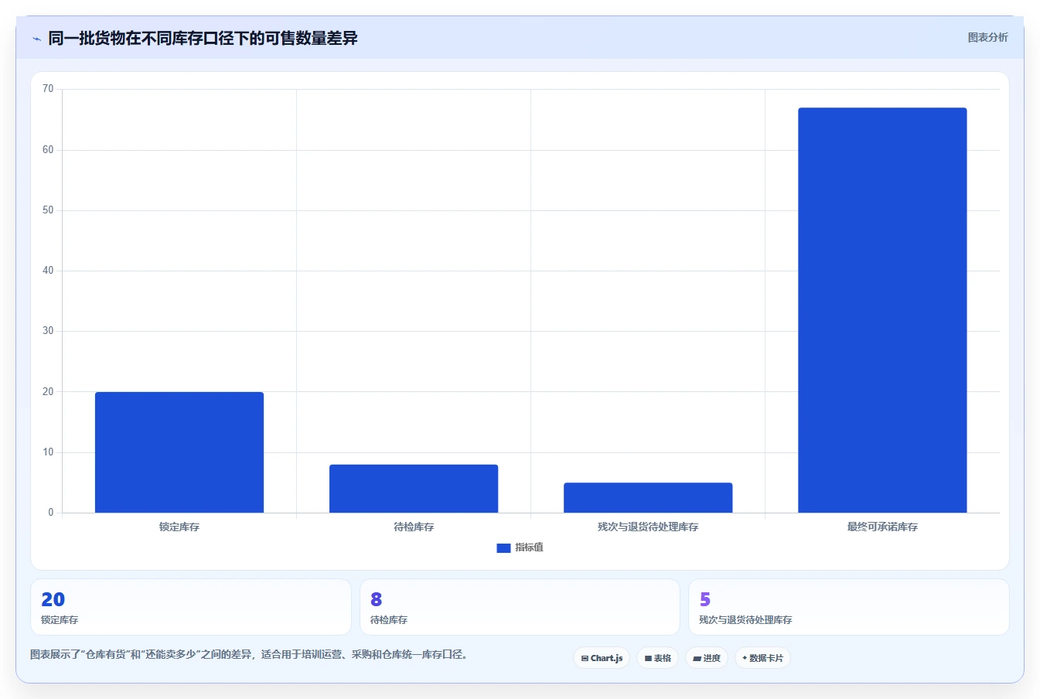The image size is (1040, 699).
Task: Select the Chart.js tag chip
Action: tap(602, 658)
